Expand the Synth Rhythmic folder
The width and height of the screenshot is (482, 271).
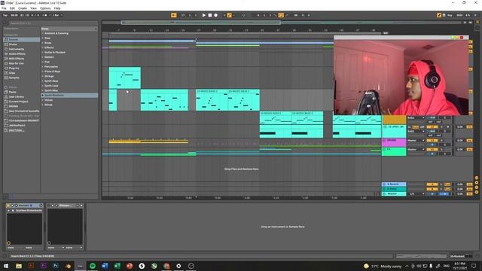43,96
